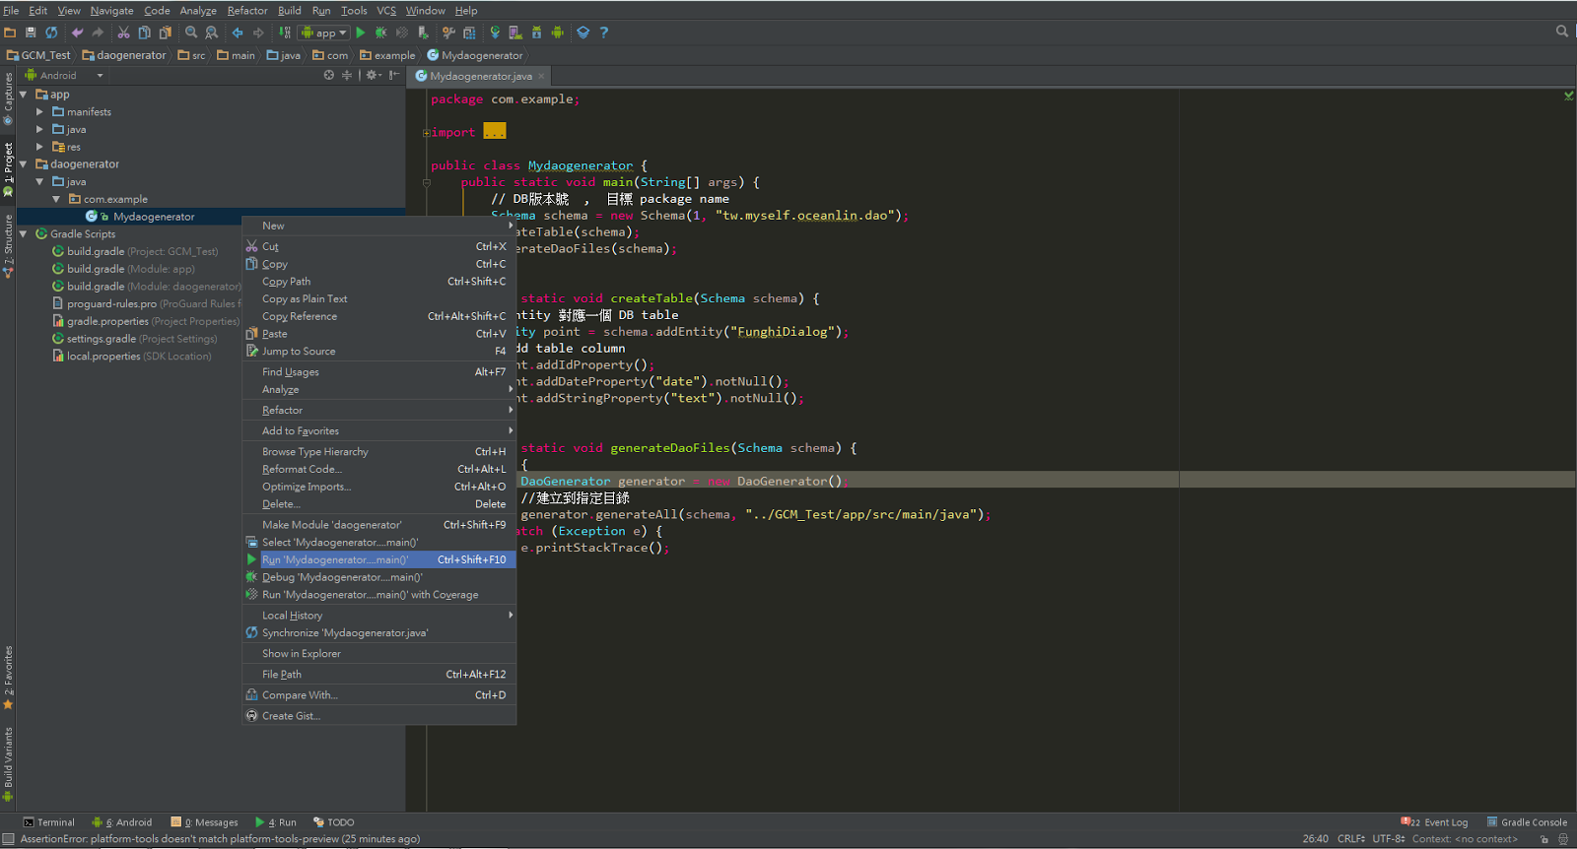Image resolution: width=1577 pixels, height=849 pixels.
Task: Click the Search Everywhere magnifier icon
Action: 1561,32
